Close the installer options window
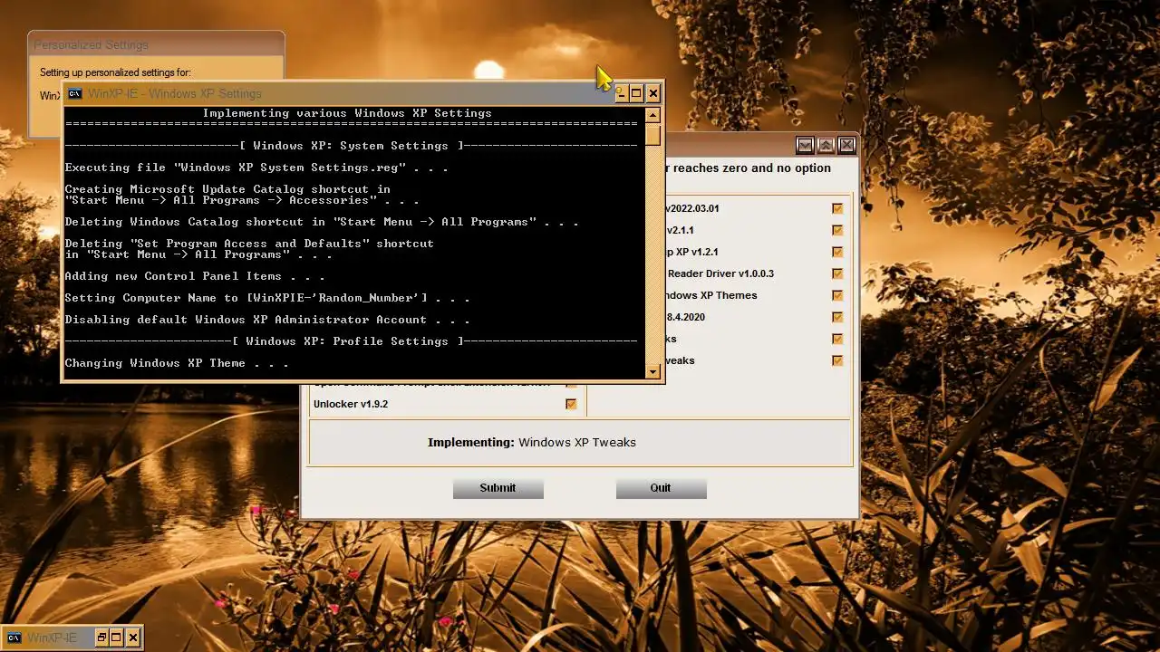This screenshot has width=1160, height=652. click(846, 145)
